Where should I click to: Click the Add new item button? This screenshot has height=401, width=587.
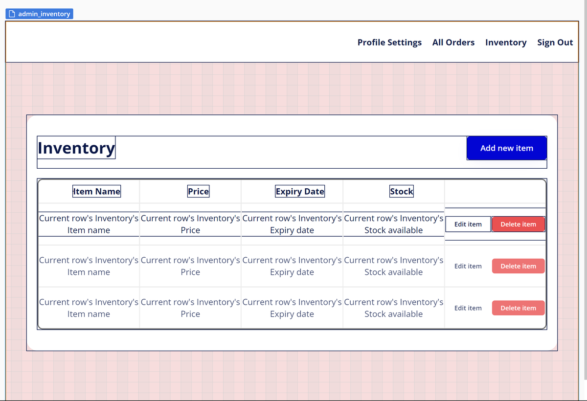point(507,148)
